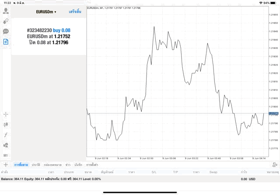Open the บันทึก journal tab

click(78, 165)
